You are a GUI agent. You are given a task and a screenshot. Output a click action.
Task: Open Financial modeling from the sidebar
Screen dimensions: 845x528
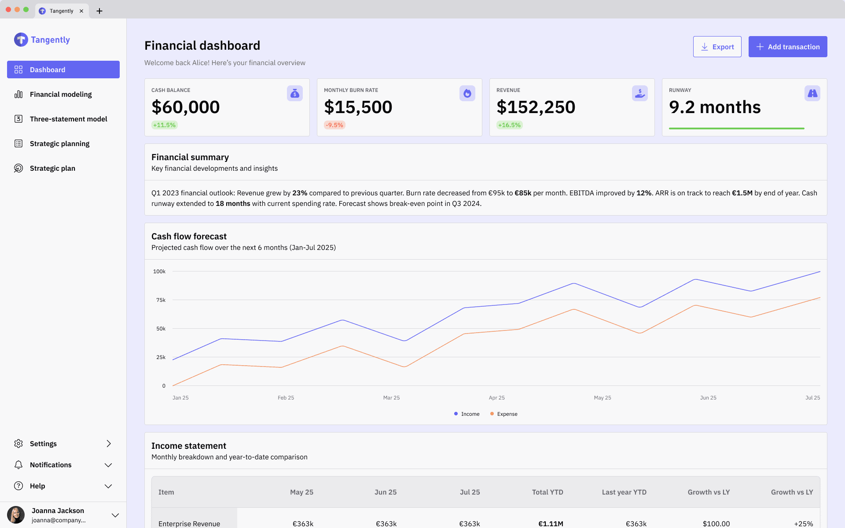click(x=61, y=94)
